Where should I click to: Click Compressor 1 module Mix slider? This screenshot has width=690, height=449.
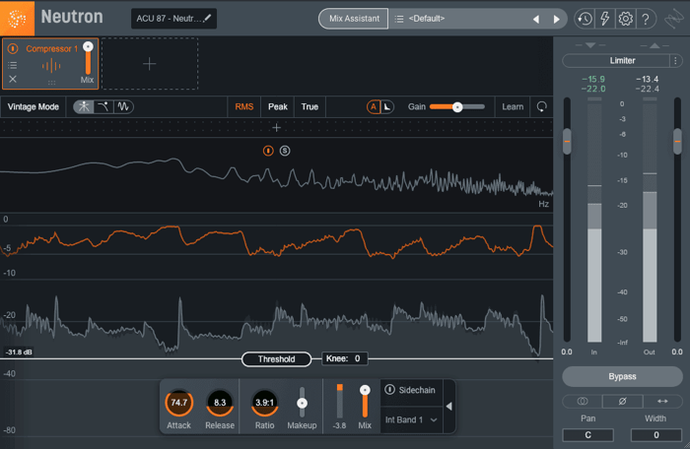88,58
